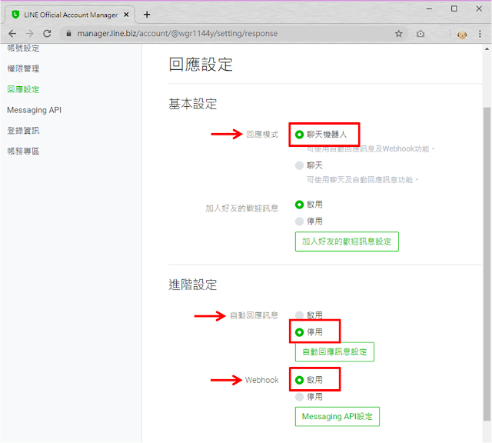The height and width of the screenshot is (443, 492).
Task: Maximize the browser window
Action: (x=454, y=8)
